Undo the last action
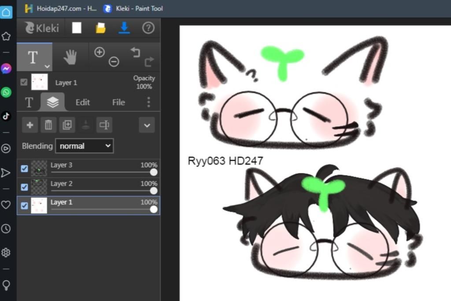The height and width of the screenshot is (301, 451). (x=135, y=52)
